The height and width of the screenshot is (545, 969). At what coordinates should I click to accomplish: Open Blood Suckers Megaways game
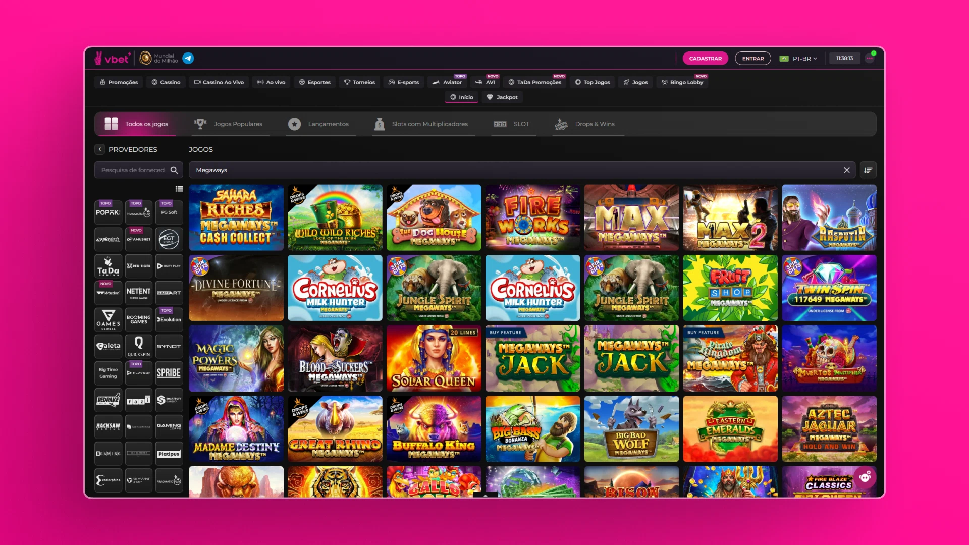335,358
